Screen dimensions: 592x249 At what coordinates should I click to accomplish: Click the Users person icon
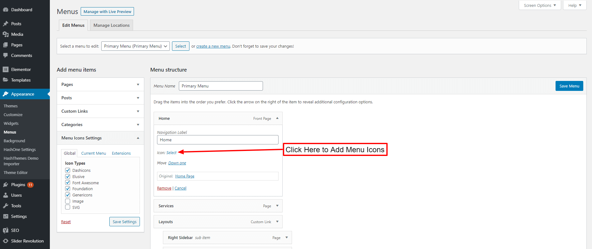[x=6, y=195]
